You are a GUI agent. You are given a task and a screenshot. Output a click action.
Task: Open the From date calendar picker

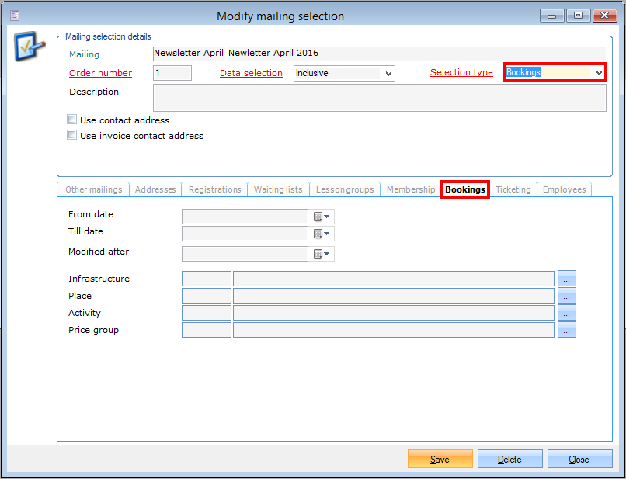click(x=322, y=217)
